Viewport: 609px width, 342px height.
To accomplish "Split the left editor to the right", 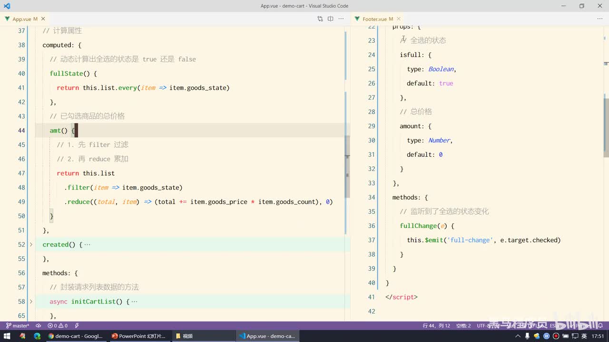I will click(x=331, y=19).
